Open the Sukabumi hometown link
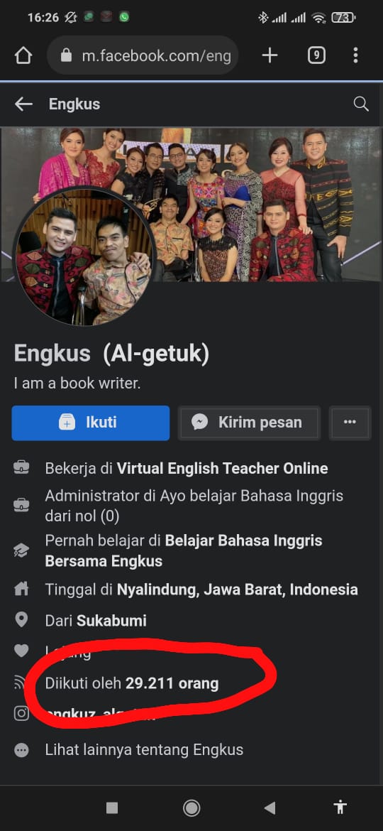Screen dimensions: 383x831 pyautogui.click(x=111, y=621)
